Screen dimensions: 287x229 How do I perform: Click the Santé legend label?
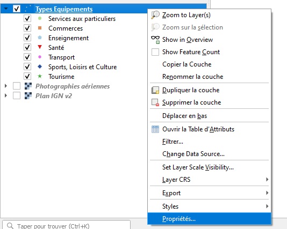coord(56,48)
